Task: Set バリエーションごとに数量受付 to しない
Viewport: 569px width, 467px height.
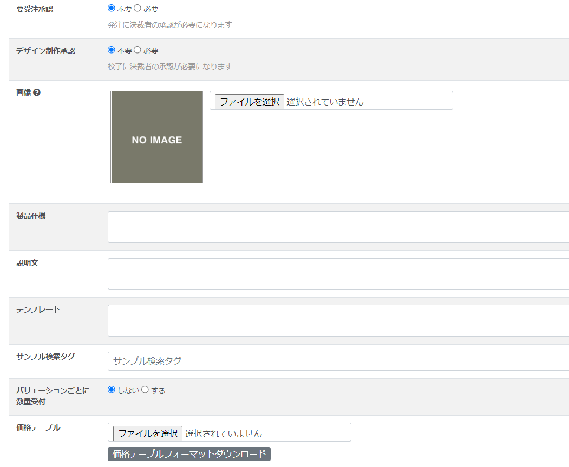Action: pos(112,390)
